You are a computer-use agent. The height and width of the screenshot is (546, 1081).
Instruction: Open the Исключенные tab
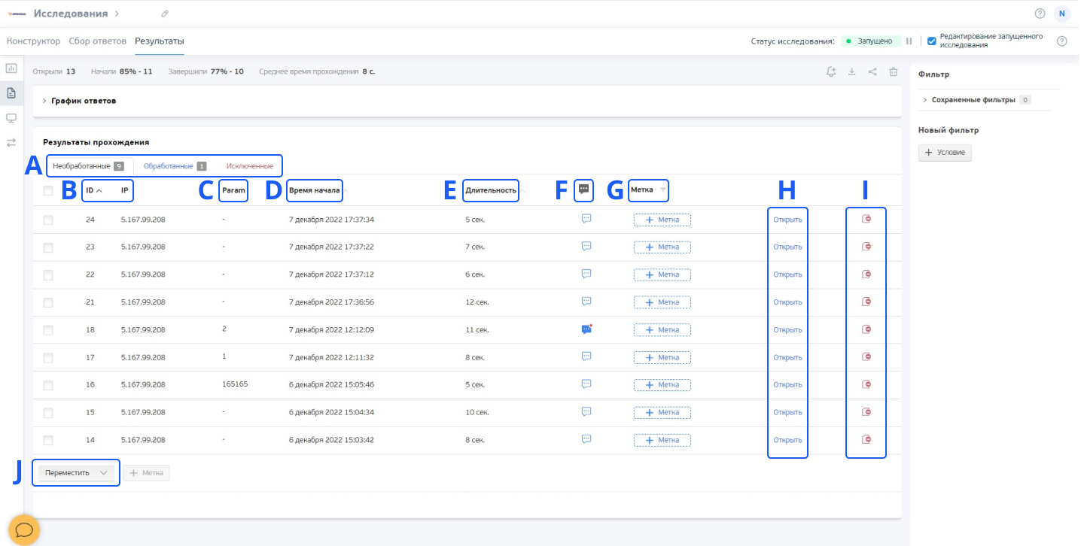coord(250,165)
